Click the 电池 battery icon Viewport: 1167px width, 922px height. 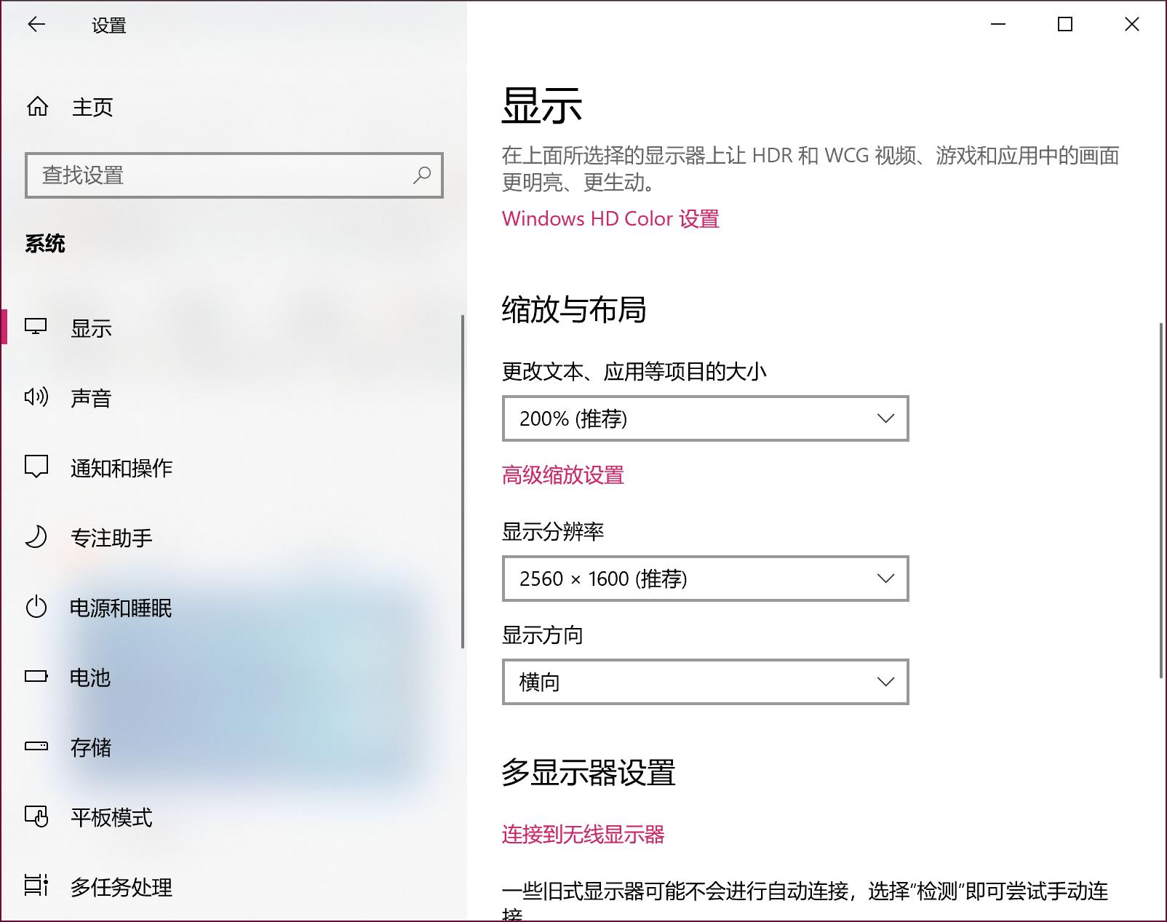point(37,678)
